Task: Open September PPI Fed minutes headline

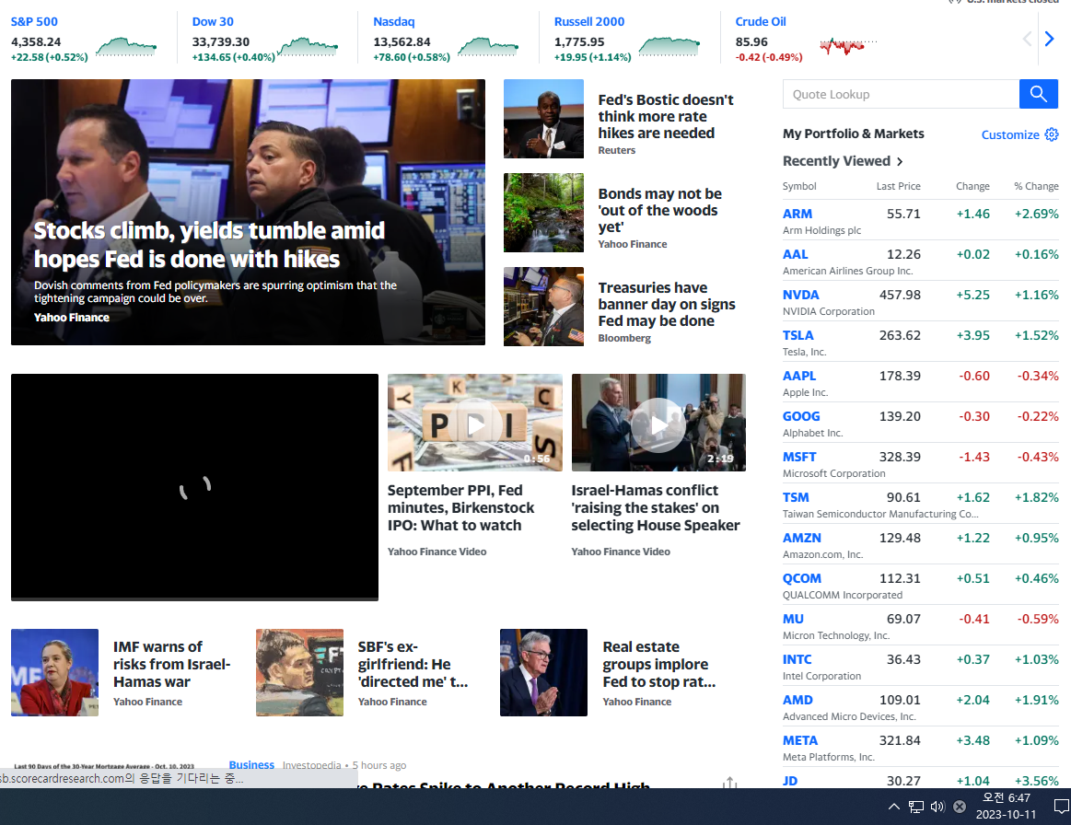Action: coord(460,508)
